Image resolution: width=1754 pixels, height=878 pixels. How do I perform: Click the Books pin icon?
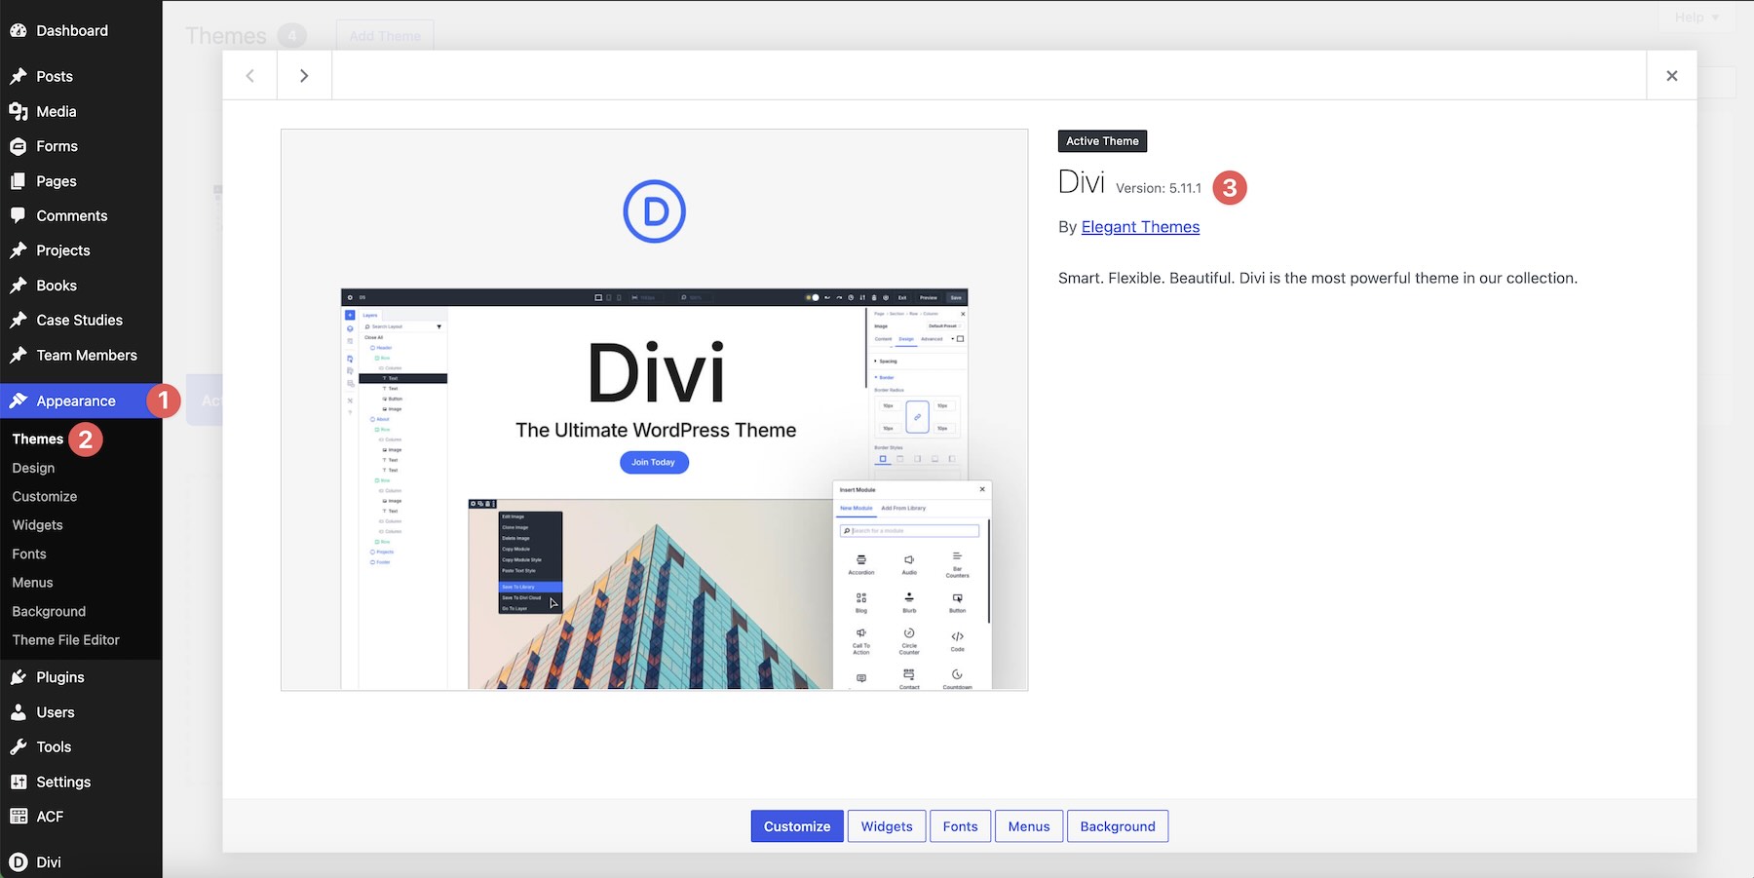[18, 286]
